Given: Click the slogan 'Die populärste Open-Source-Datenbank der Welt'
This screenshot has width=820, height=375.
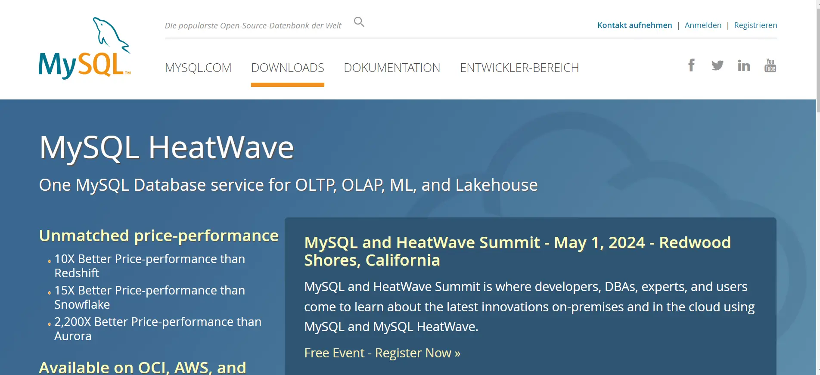Looking at the screenshot, I should (x=253, y=25).
